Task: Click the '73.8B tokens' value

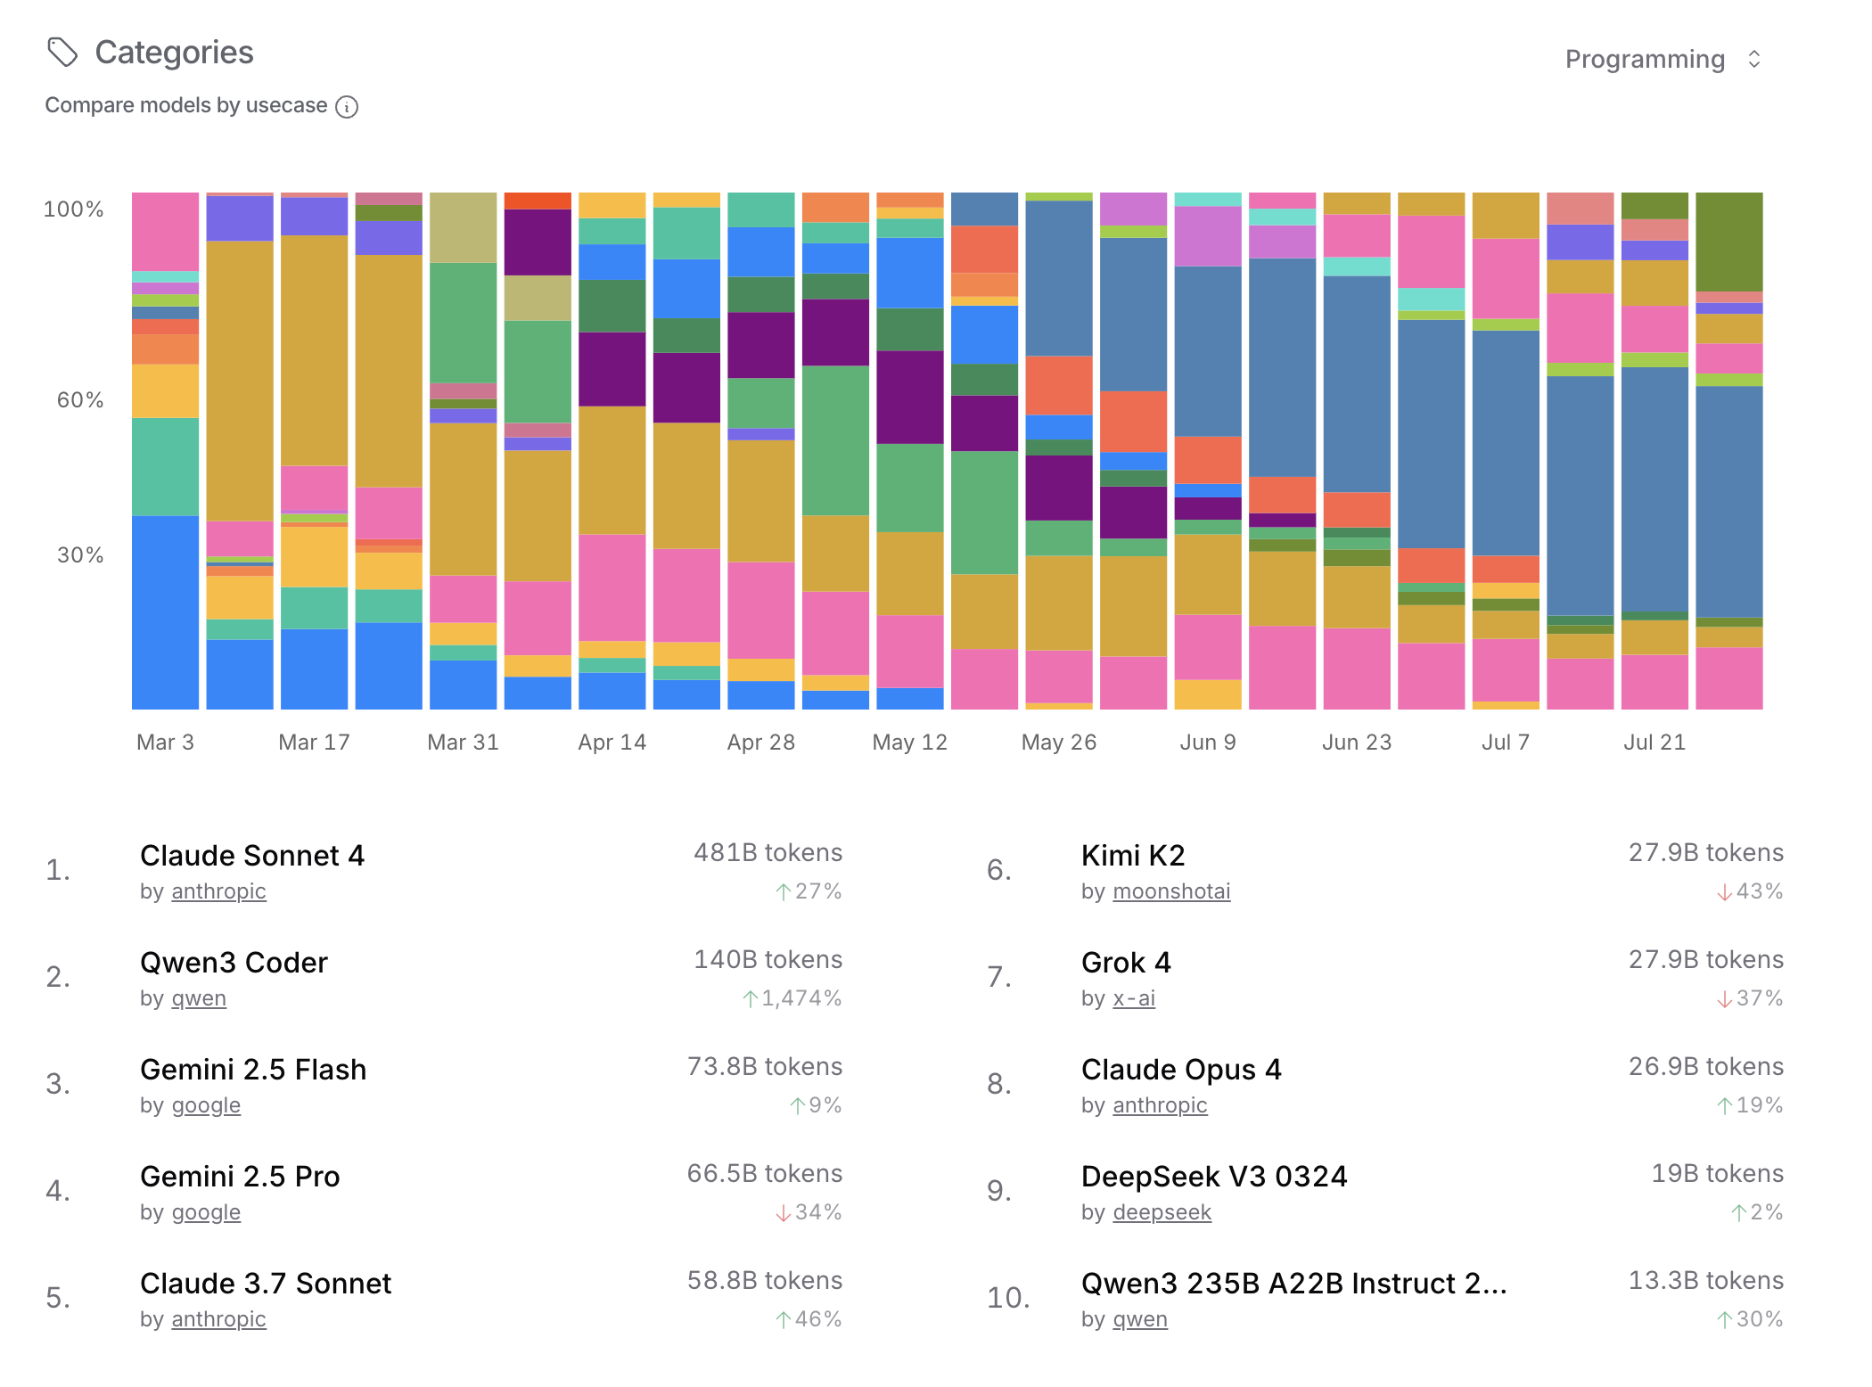Action: [764, 1067]
